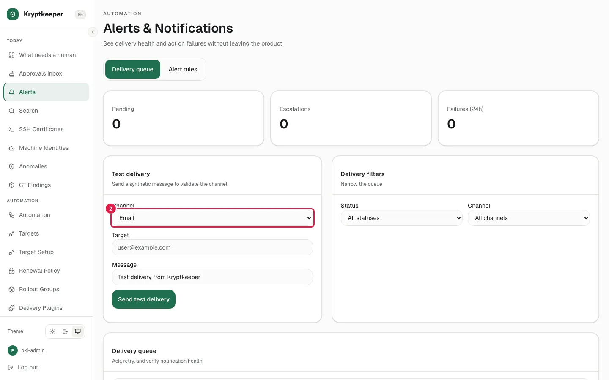Click the Renewal Policy calendar icon
The height and width of the screenshot is (380, 609).
(12, 271)
